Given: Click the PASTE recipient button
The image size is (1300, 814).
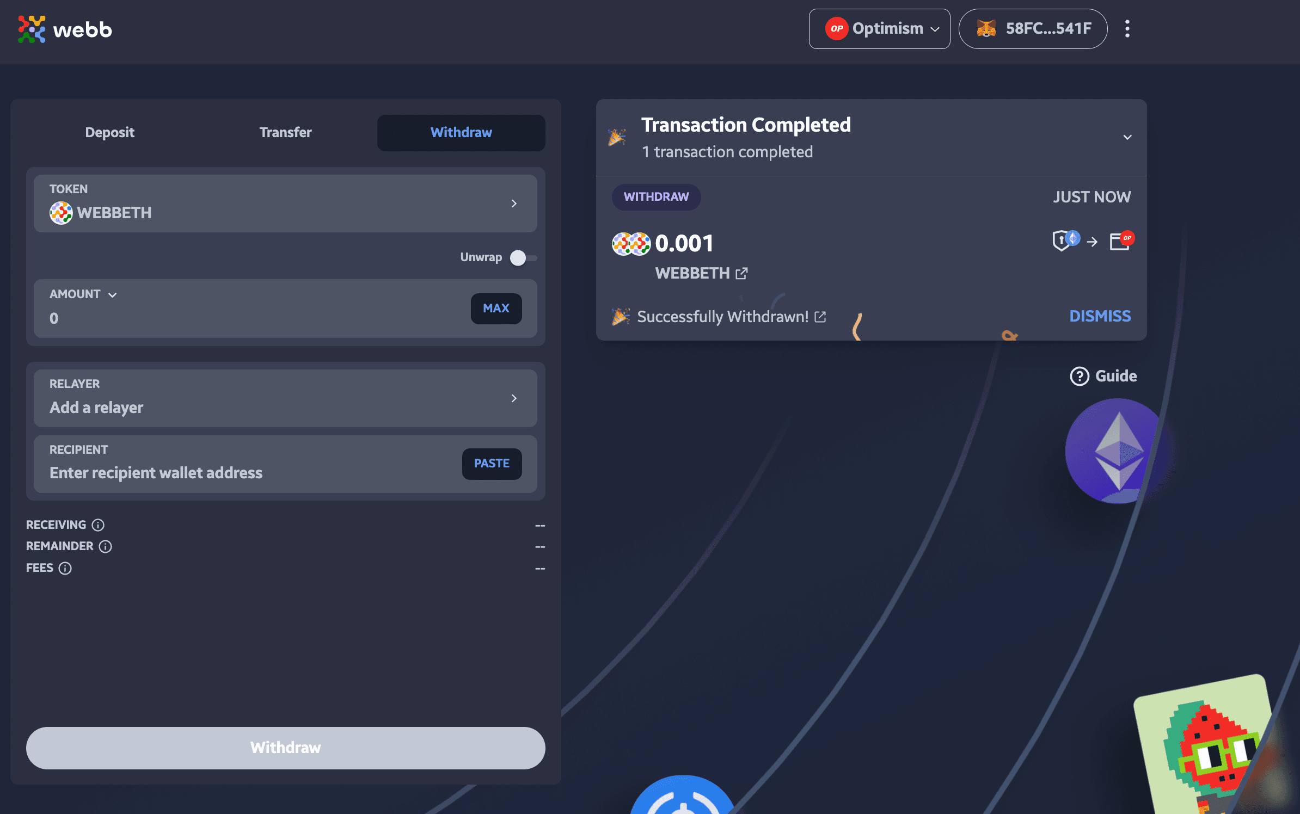Looking at the screenshot, I should point(492,464).
